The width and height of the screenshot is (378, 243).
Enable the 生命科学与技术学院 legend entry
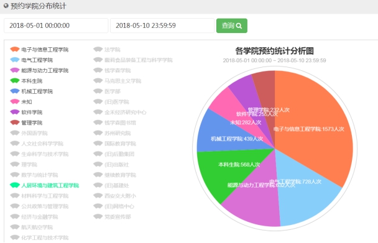(39, 154)
